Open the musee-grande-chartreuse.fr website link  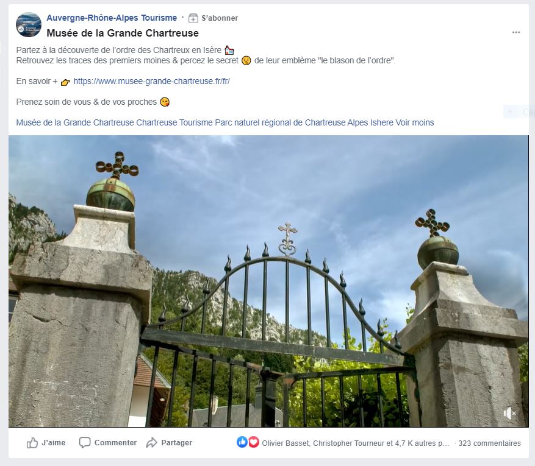click(151, 81)
